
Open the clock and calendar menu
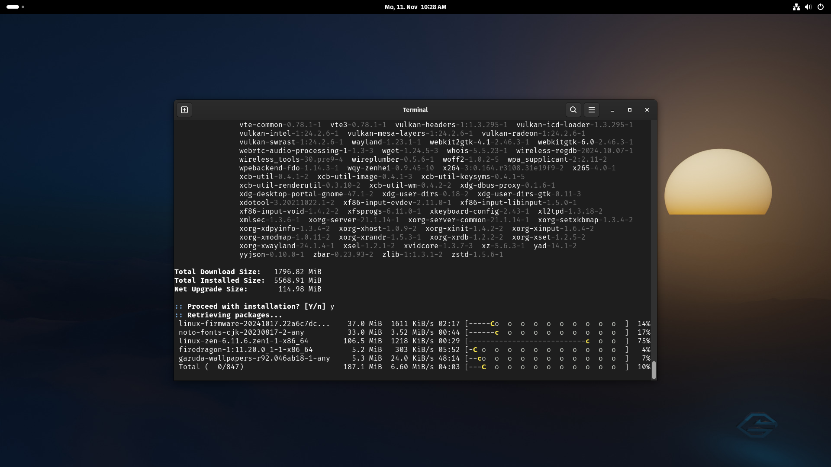(x=415, y=7)
